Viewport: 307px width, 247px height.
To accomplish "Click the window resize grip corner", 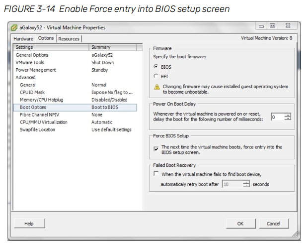I will tap(295, 234).
